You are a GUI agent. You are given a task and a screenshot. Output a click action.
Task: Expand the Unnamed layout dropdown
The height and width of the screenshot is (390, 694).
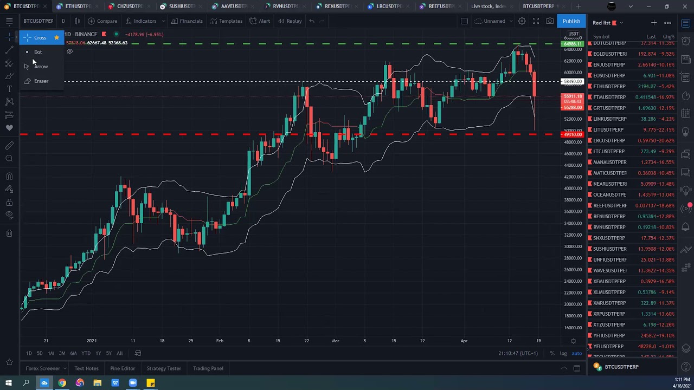point(510,21)
